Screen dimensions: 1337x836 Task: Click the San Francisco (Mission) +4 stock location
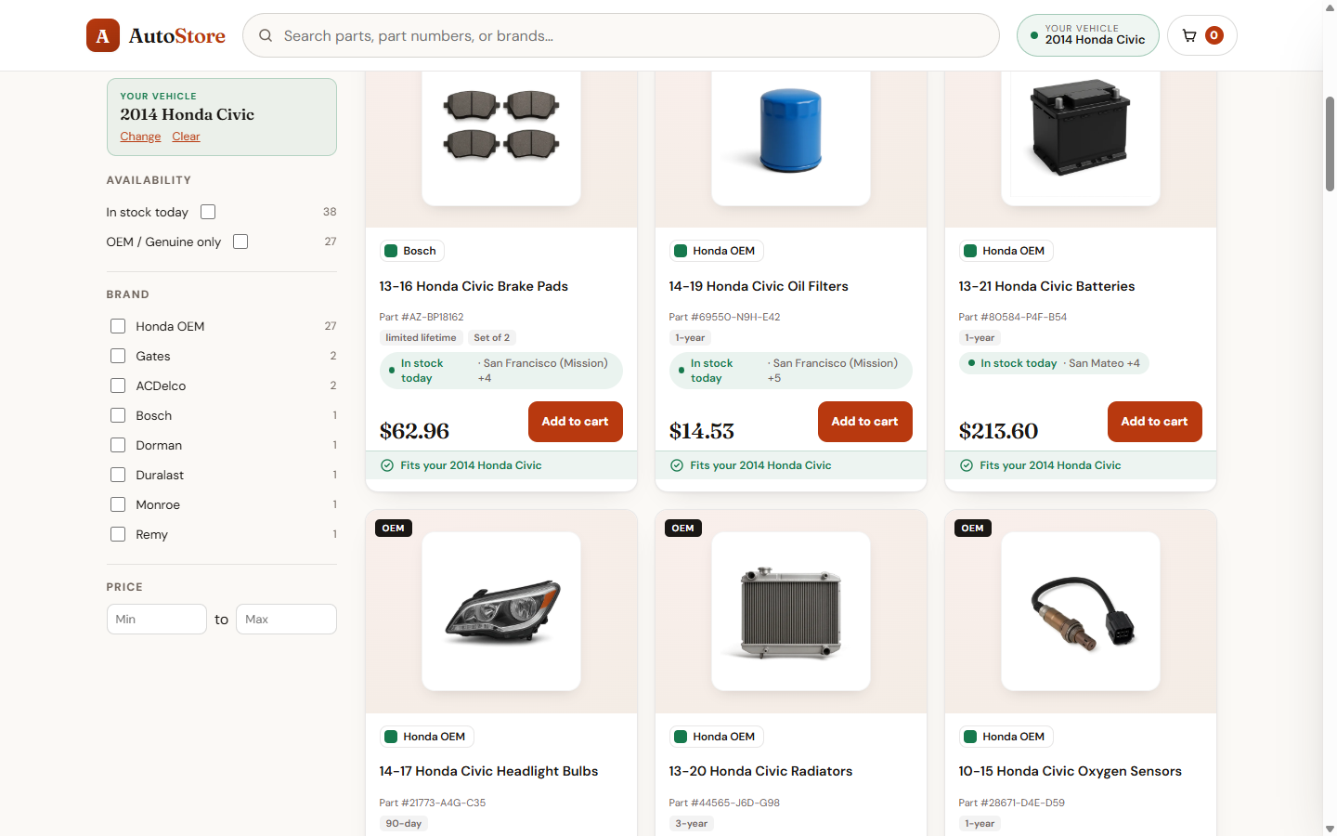(x=544, y=371)
